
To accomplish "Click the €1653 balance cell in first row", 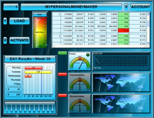I will coord(138,14).
